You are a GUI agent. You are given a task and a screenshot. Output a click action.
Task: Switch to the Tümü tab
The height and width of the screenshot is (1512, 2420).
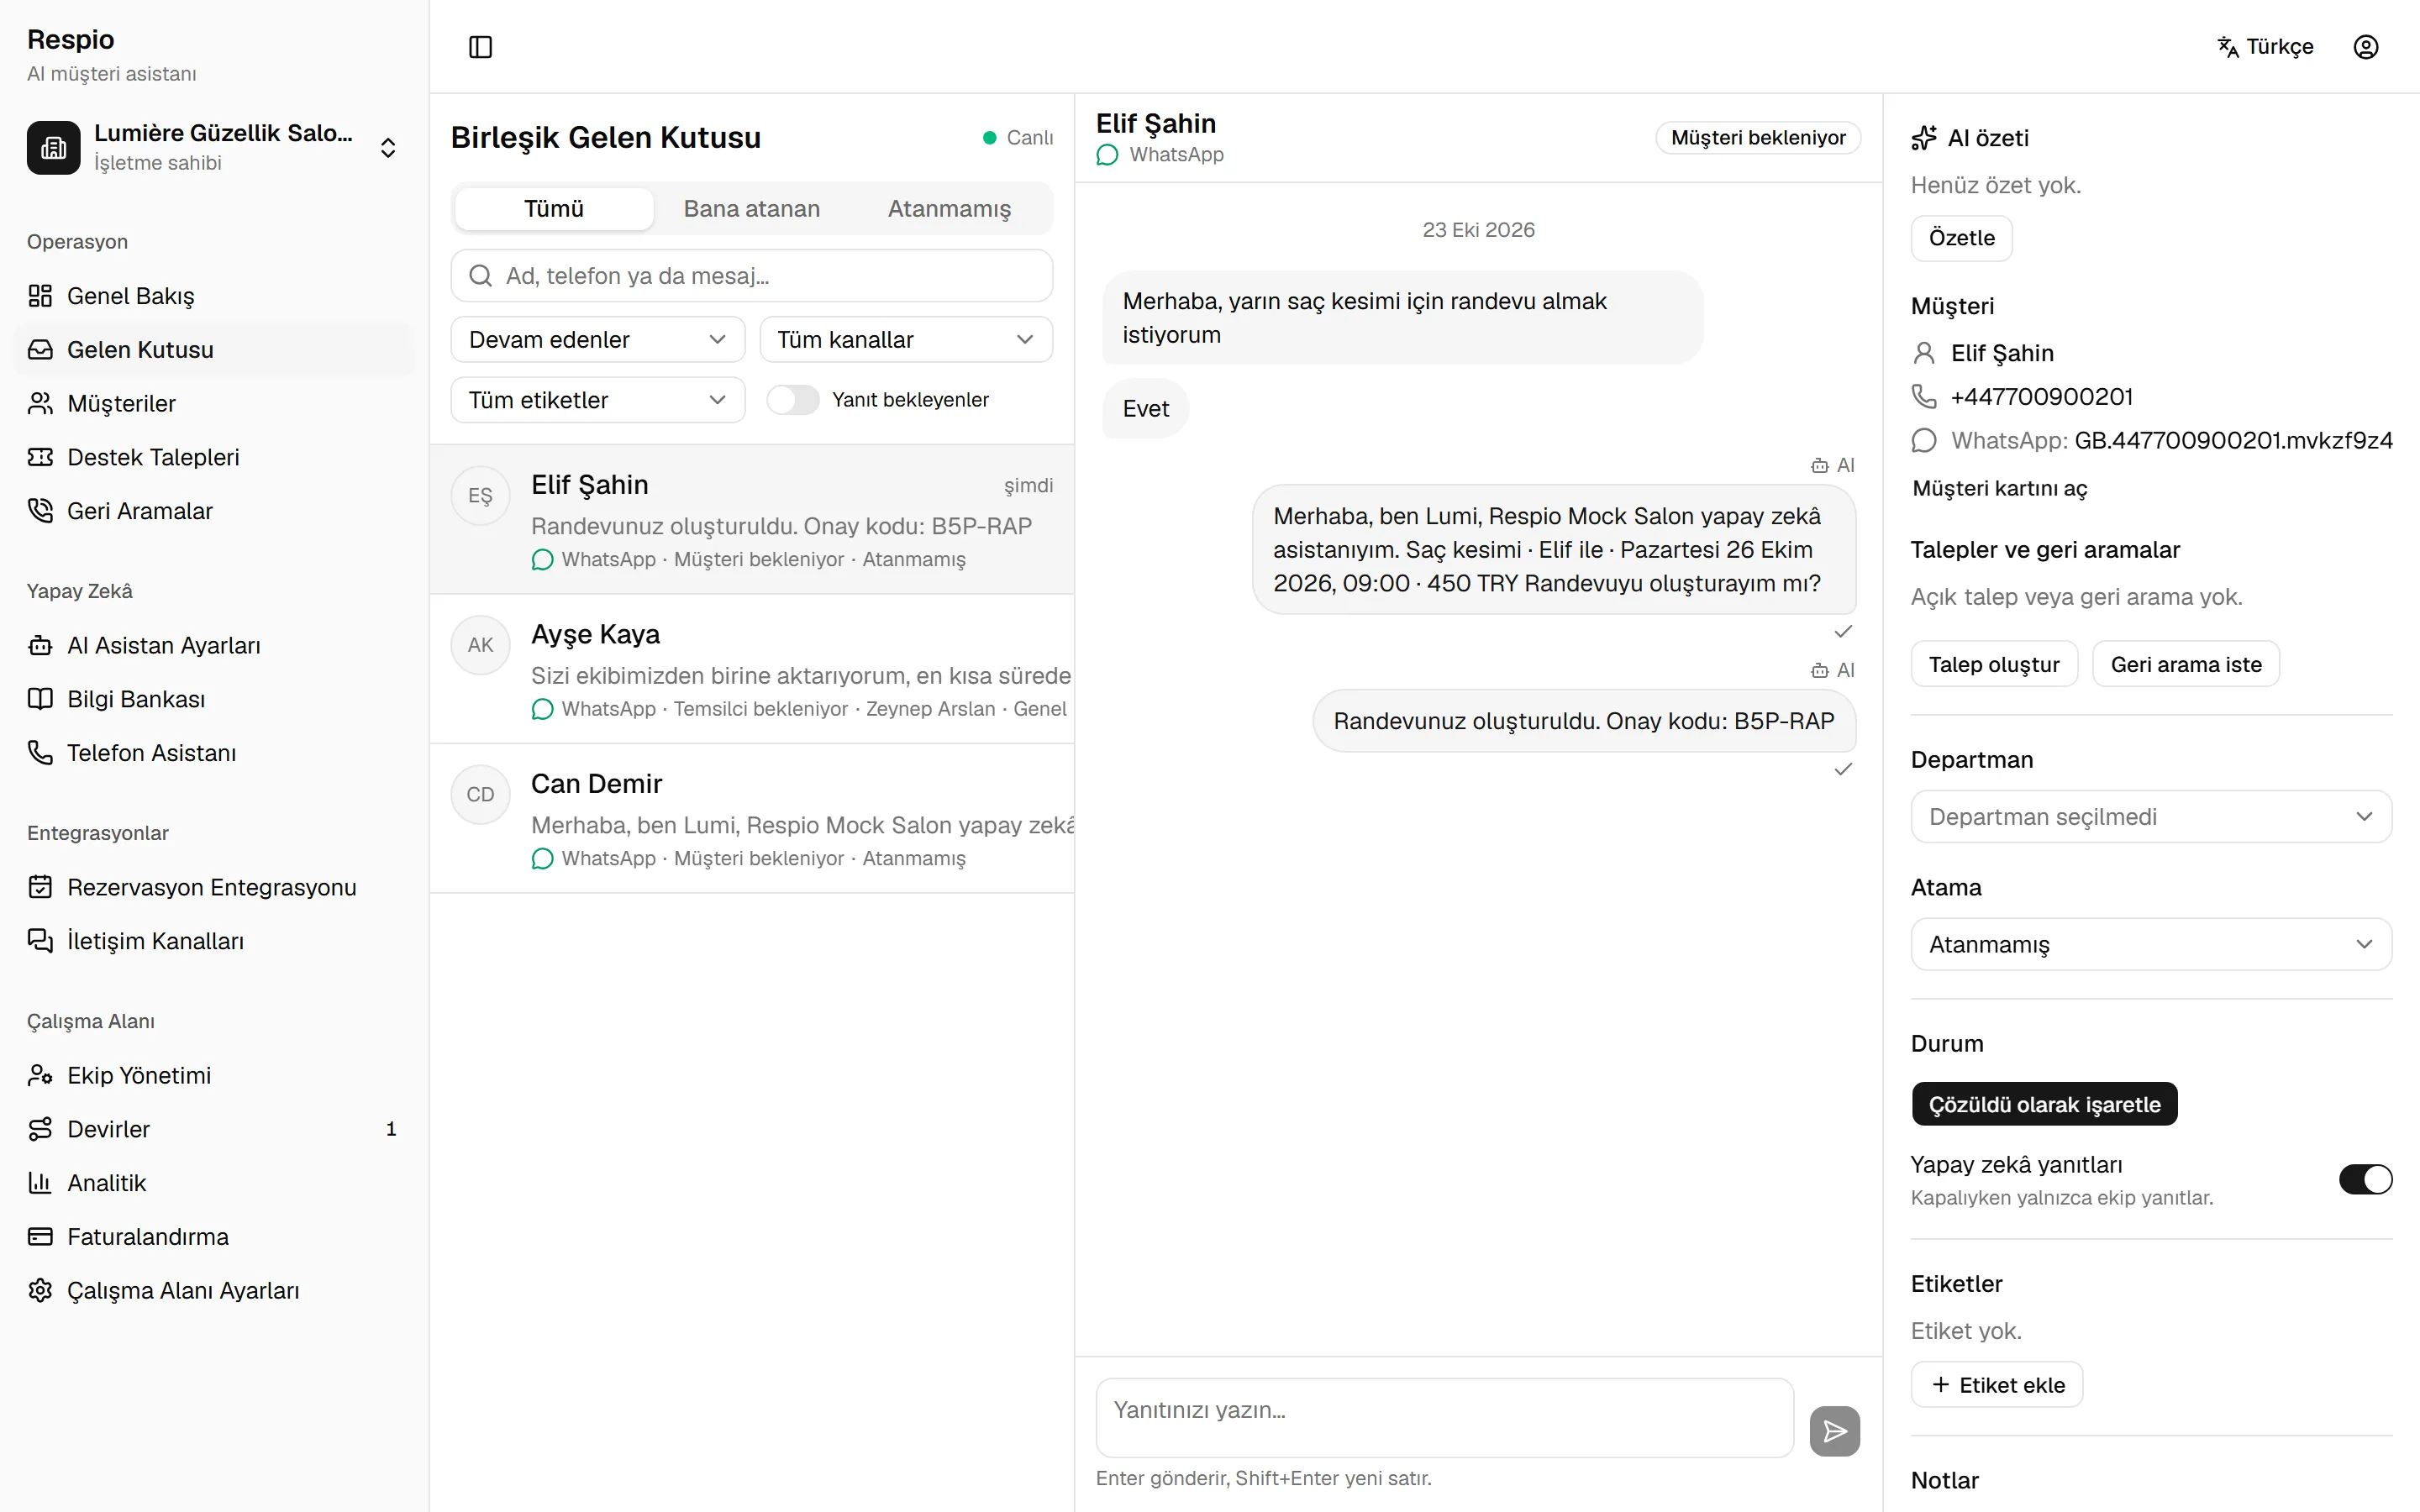[553, 209]
